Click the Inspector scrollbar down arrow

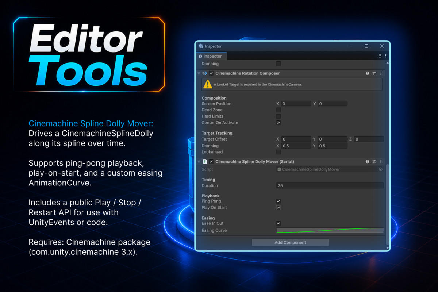point(387,248)
